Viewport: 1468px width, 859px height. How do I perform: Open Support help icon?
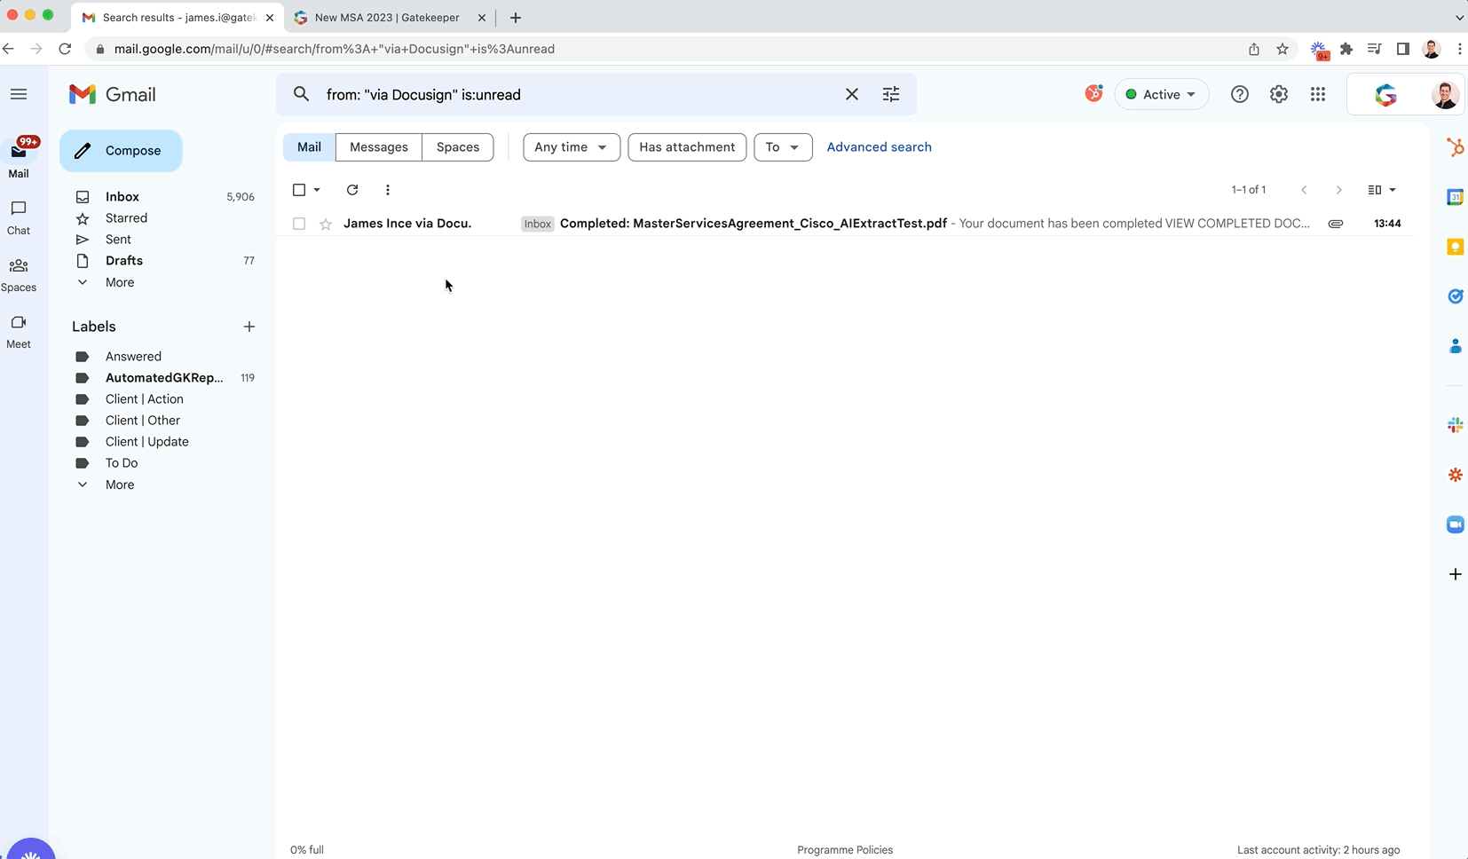tap(1240, 94)
